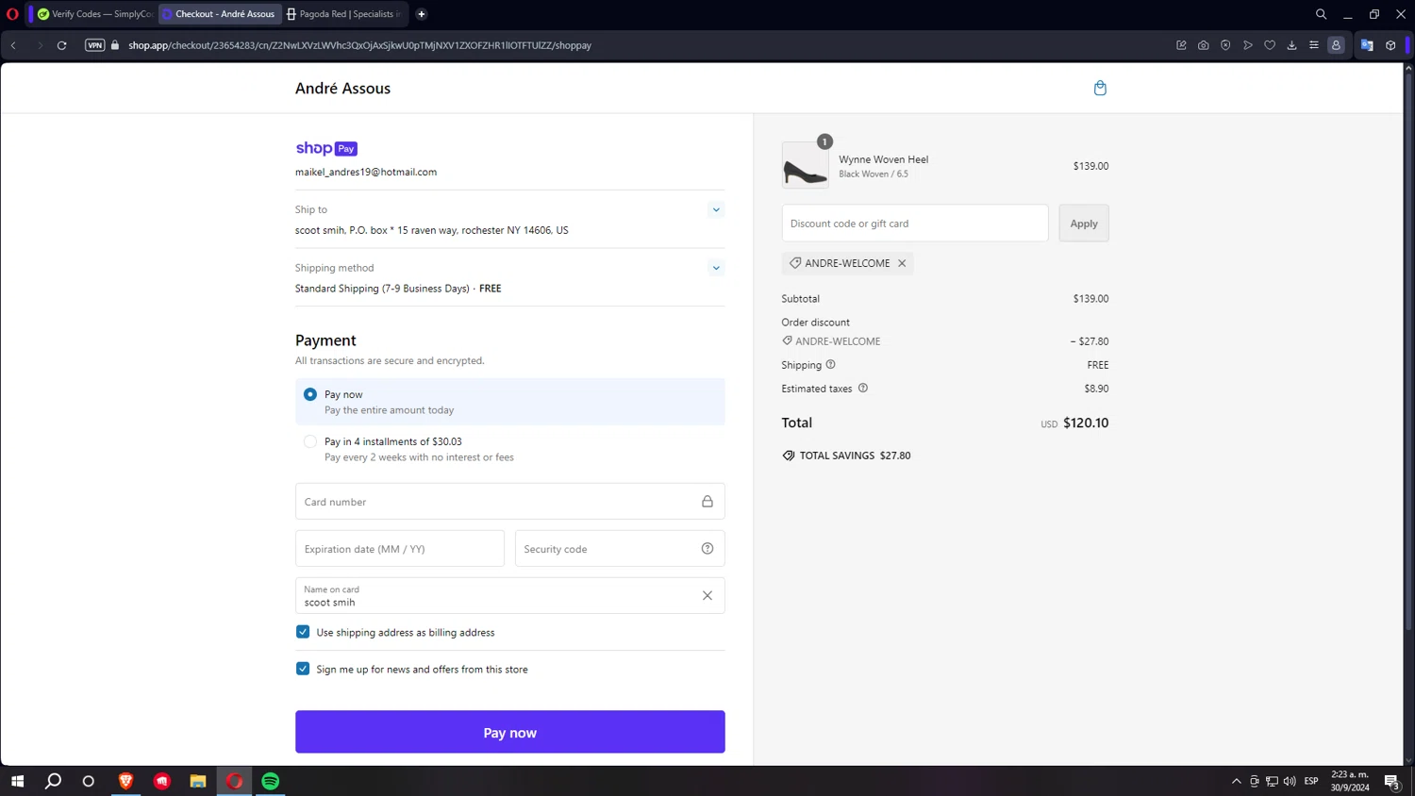
Task: Click the security code help icon
Action: click(x=707, y=549)
